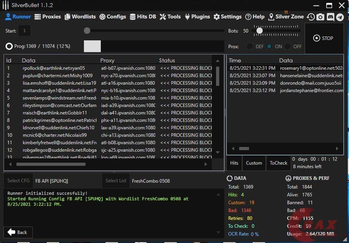Show the ToCheck results tab
This screenshot has height=243, width=349.
[278, 163]
